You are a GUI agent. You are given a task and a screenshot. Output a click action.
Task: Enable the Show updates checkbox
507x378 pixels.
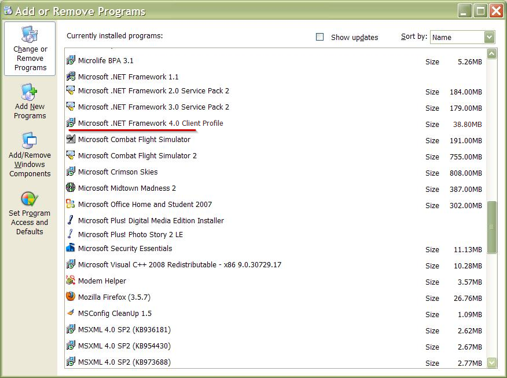pyautogui.click(x=320, y=37)
